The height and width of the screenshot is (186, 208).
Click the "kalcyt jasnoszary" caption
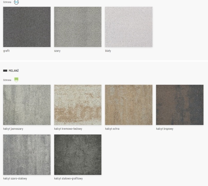(x=13, y=129)
